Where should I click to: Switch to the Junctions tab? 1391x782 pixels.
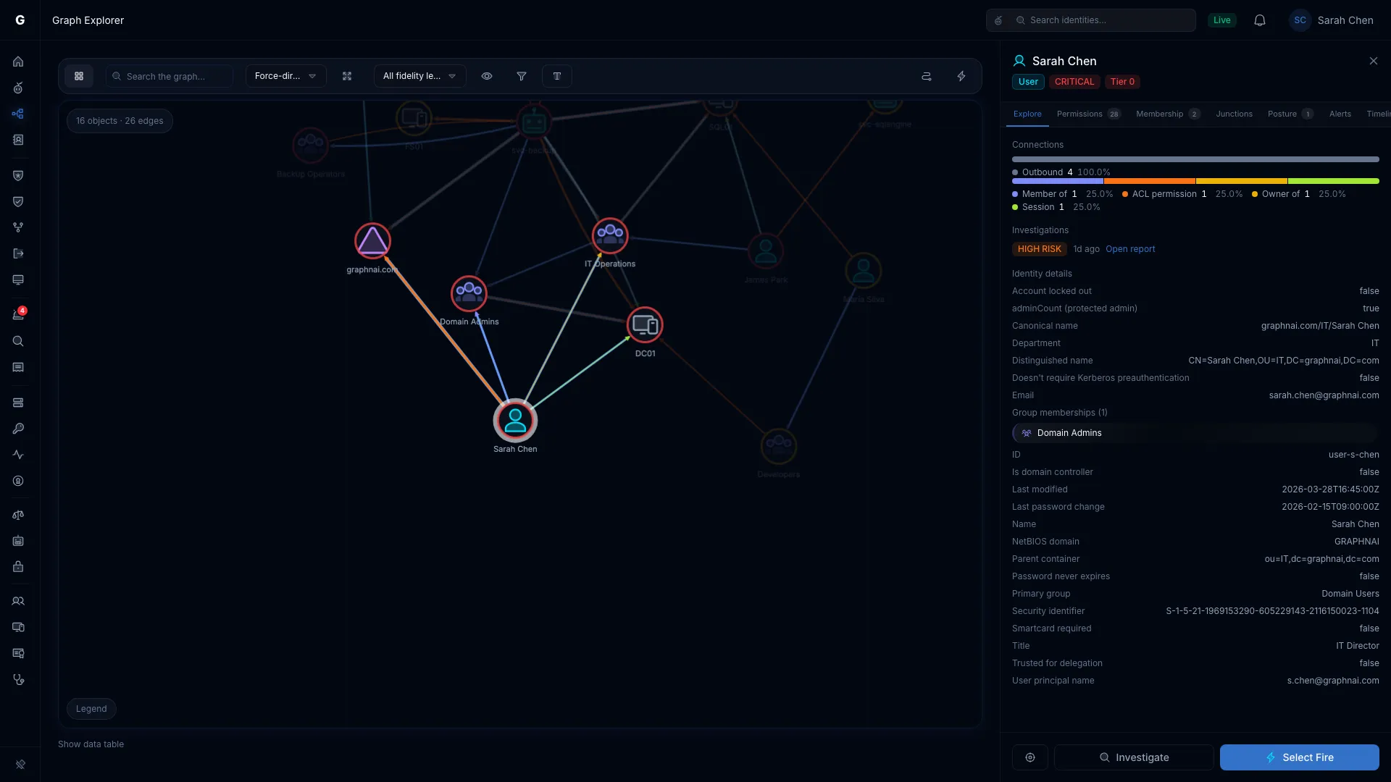point(1234,114)
